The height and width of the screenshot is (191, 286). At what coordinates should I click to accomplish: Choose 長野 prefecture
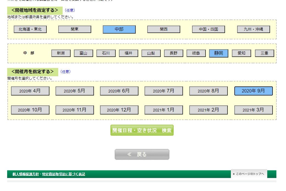point(174,53)
